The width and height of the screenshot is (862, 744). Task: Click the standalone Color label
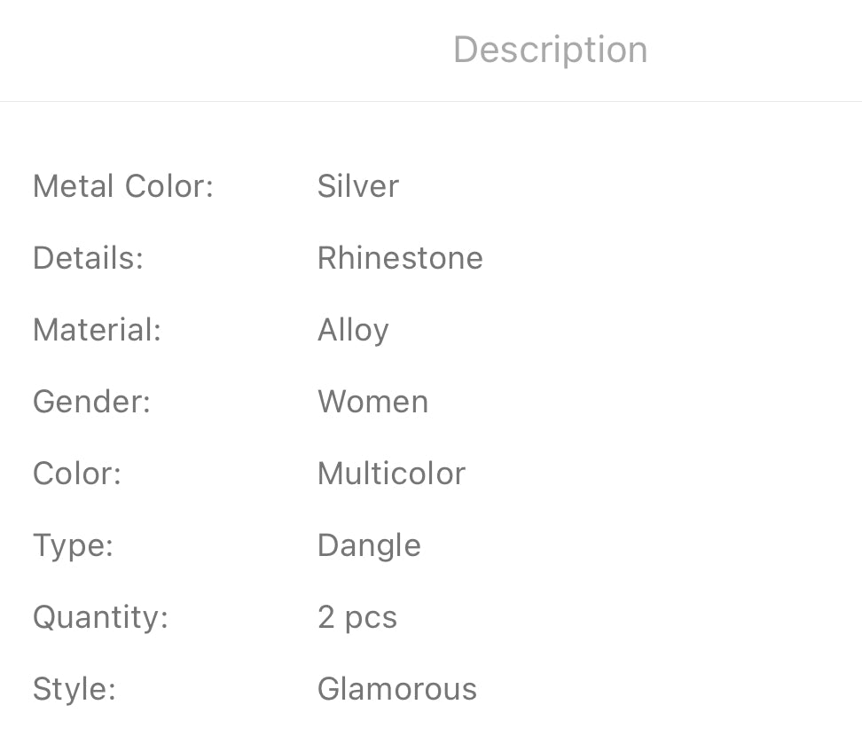tap(77, 474)
